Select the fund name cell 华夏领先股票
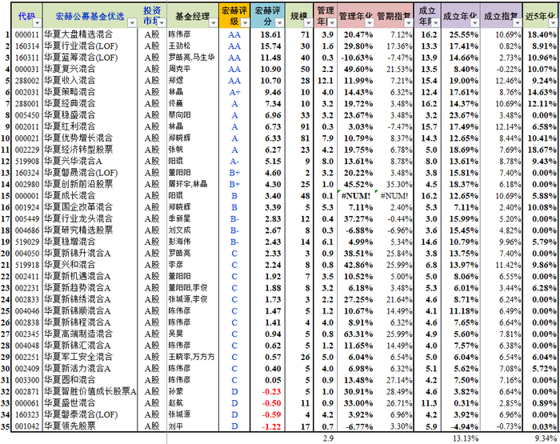 point(90,426)
